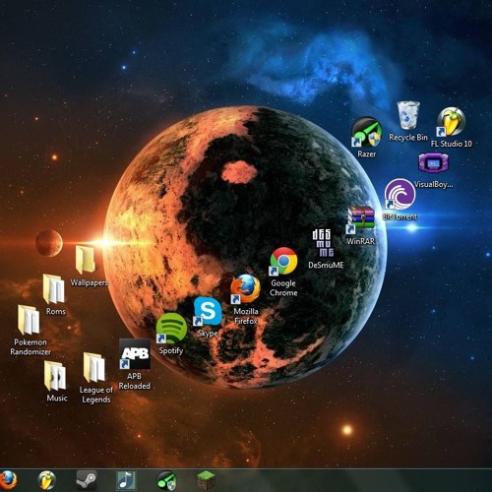492x492 pixels.
Task: Open the Minecraft grass block taskbar icon
Action: tap(206, 480)
